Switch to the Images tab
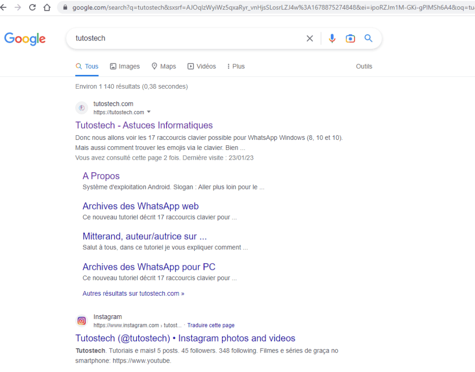Viewport: 475px width, 372px height. pyautogui.click(x=125, y=66)
